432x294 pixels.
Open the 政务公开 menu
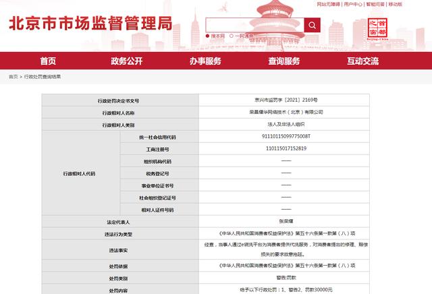[x=126, y=61]
